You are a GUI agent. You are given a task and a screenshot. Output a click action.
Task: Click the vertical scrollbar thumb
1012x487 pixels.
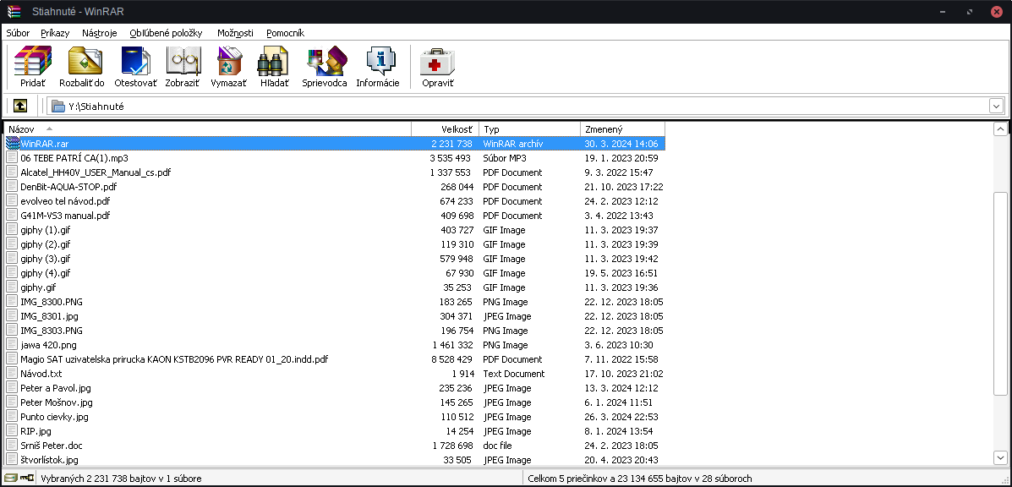[x=1000, y=293]
